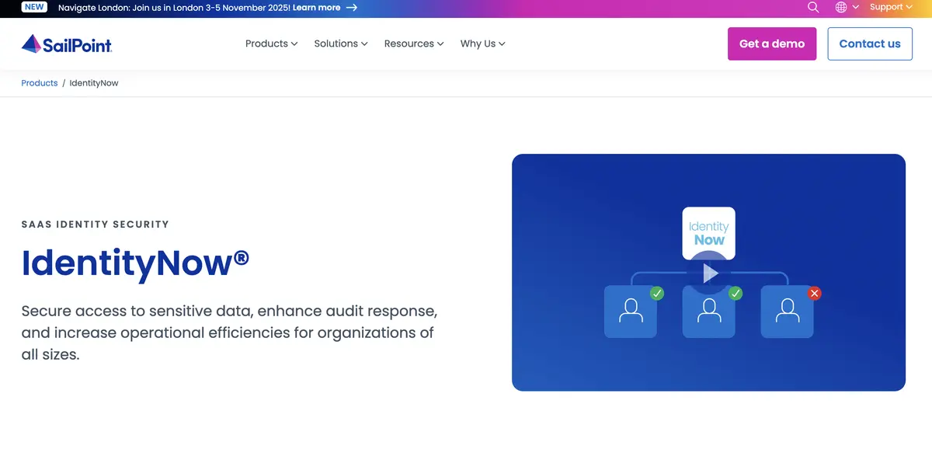
Task: Play the IdentityNow video
Action: tap(709, 273)
